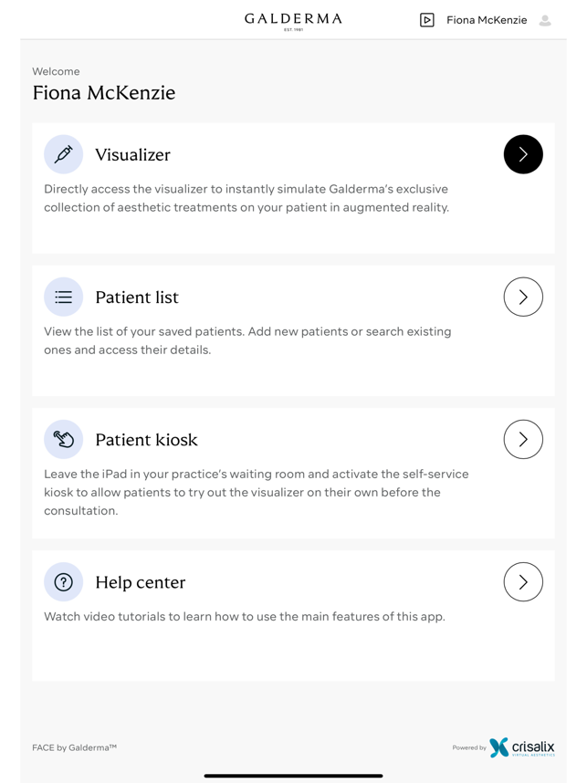This screenshot has width=587, height=783.
Task: Open Help center via chevron arrow
Action: pyautogui.click(x=523, y=581)
